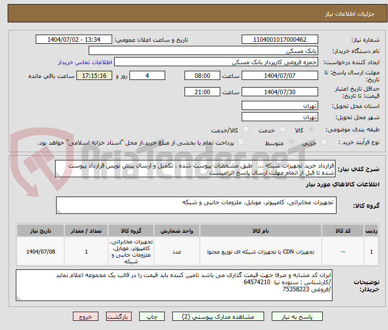The image size is (388, 330).
Task: Click the resize grip of شرح کلی نیاز box
Action: pyautogui.click(x=58, y=175)
